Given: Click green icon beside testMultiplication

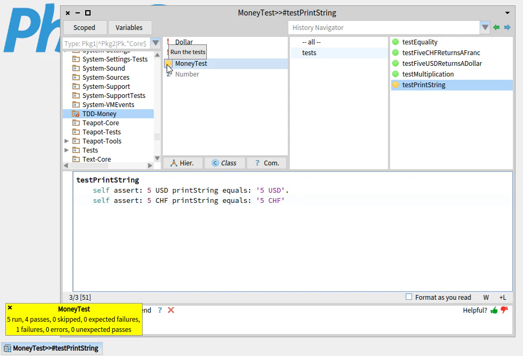Looking at the screenshot, I should click(x=395, y=74).
